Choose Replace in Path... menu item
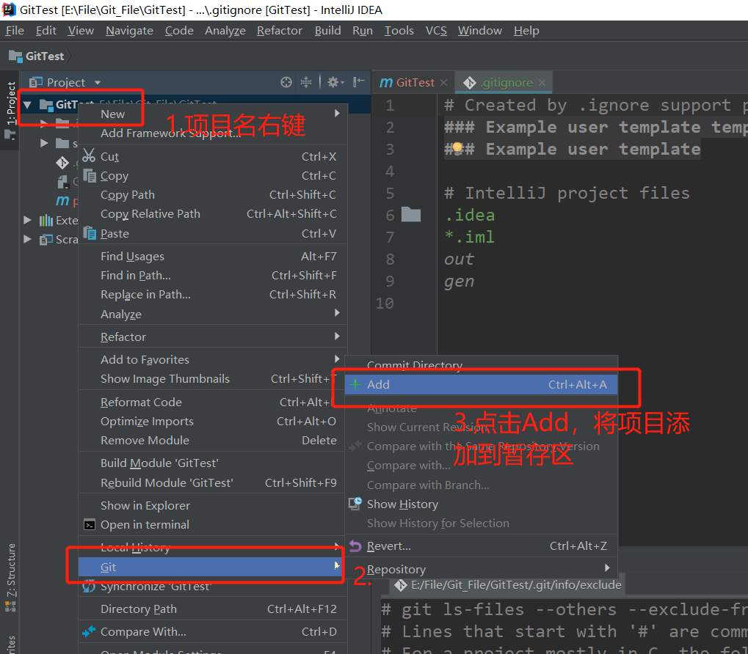This screenshot has width=748, height=654. tap(212, 294)
